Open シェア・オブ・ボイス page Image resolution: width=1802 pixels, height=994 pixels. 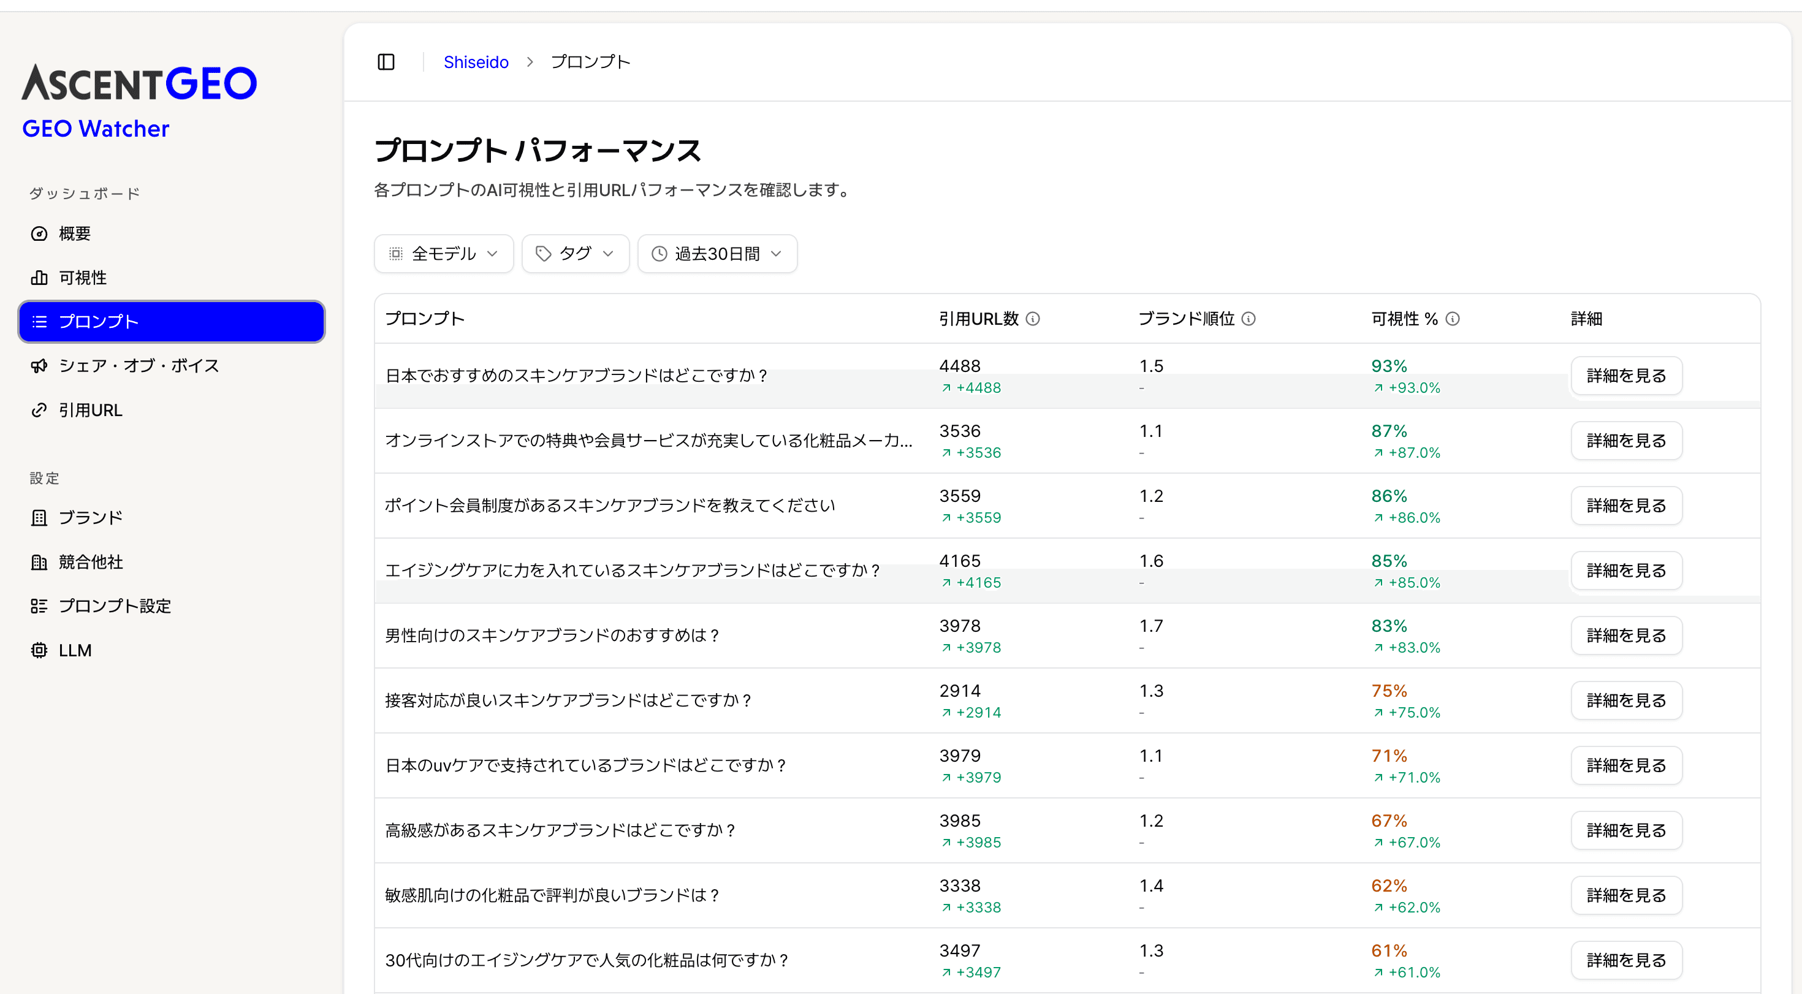172,366
